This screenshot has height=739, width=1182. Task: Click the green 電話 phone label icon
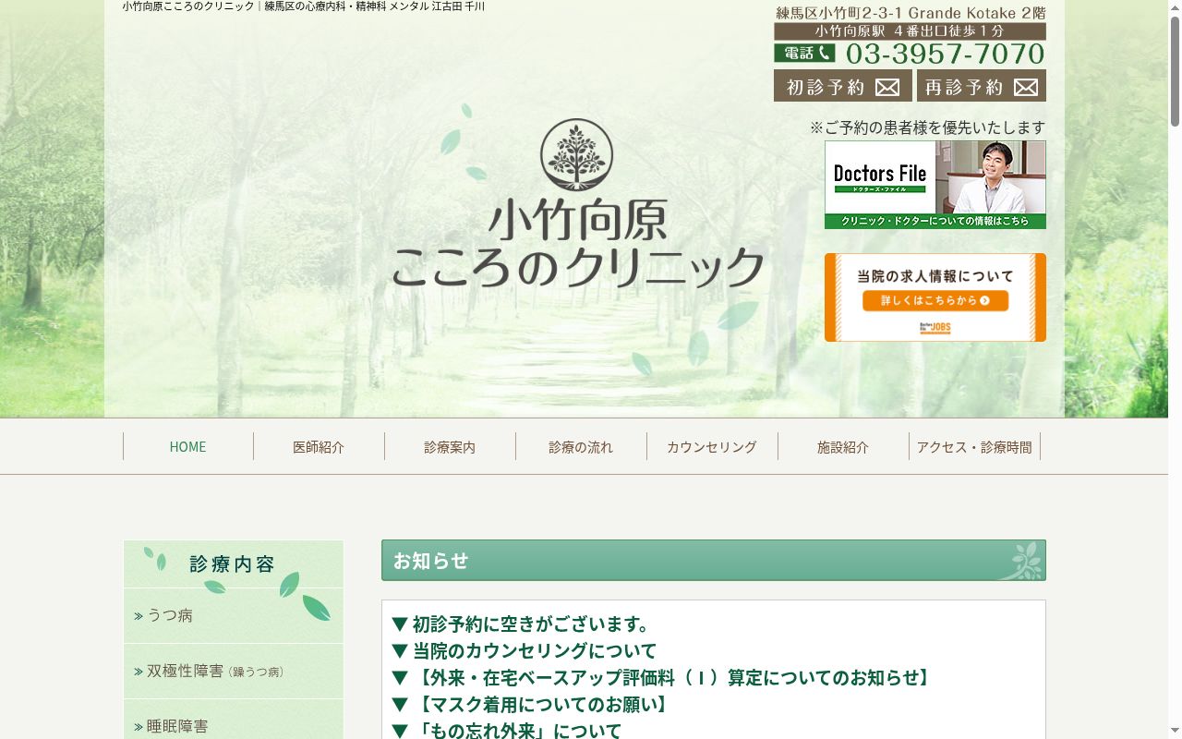pos(804,54)
